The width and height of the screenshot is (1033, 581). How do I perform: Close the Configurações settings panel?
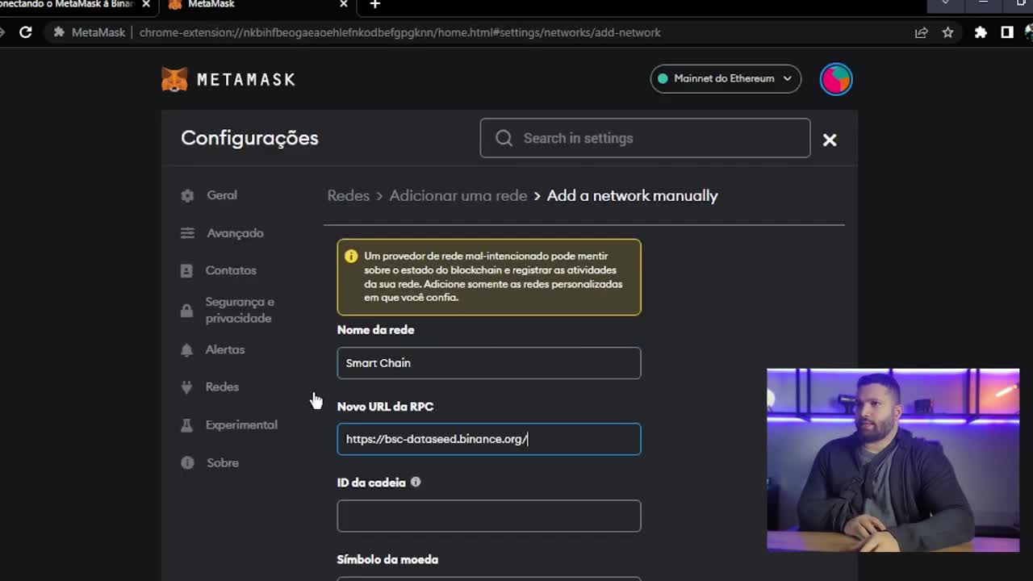(x=829, y=140)
